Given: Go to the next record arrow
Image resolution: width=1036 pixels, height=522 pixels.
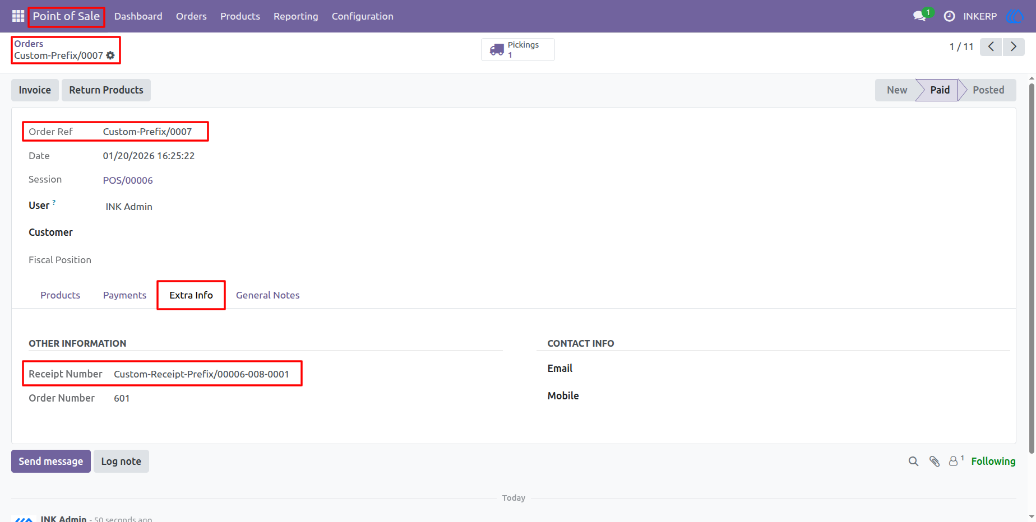Looking at the screenshot, I should (x=1014, y=46).
